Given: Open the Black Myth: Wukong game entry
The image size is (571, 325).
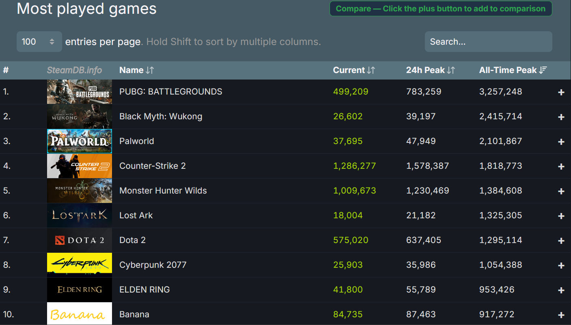Looking at the screenshot, I should click(x=161, y=116).
